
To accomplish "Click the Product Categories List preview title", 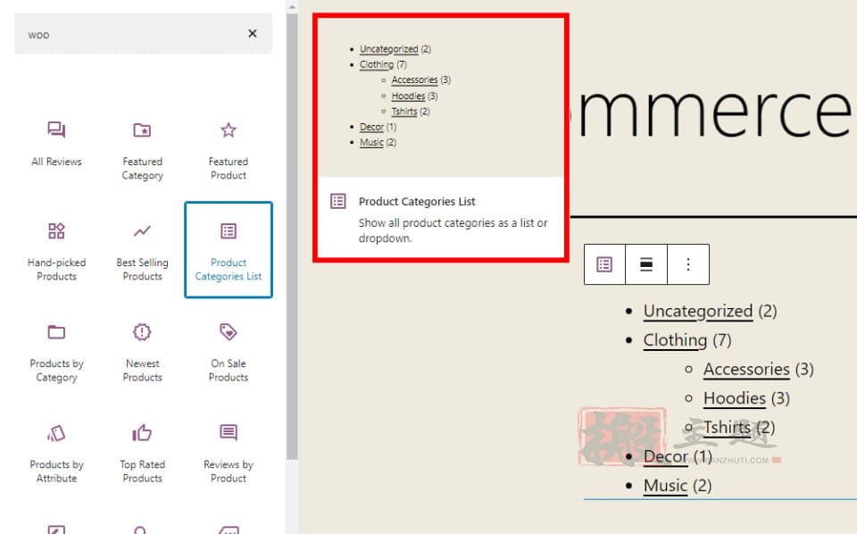I will (x=417, y=201).
